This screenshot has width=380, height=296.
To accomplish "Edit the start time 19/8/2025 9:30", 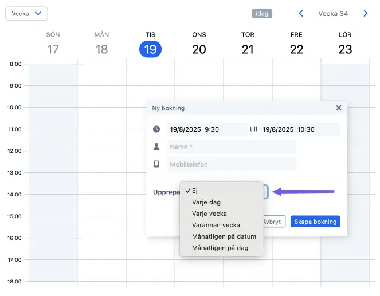I will tap(207, 129).
